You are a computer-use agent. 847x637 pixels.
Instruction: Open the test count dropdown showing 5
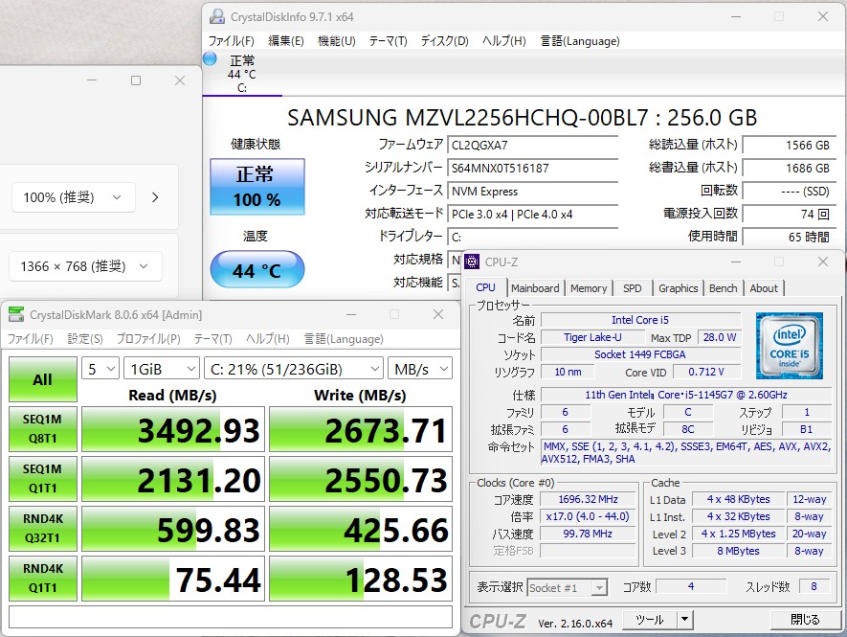point(100,369)
